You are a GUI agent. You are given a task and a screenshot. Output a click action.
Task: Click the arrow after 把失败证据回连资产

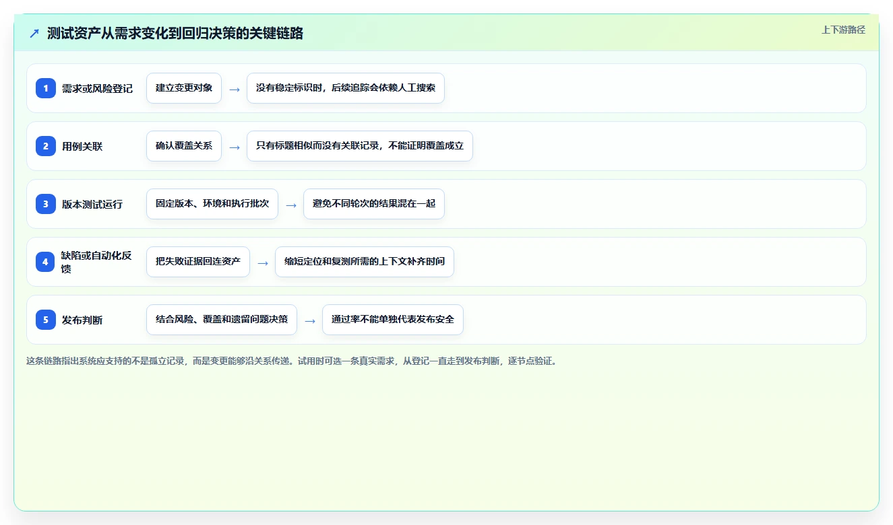tap(262, 262)
